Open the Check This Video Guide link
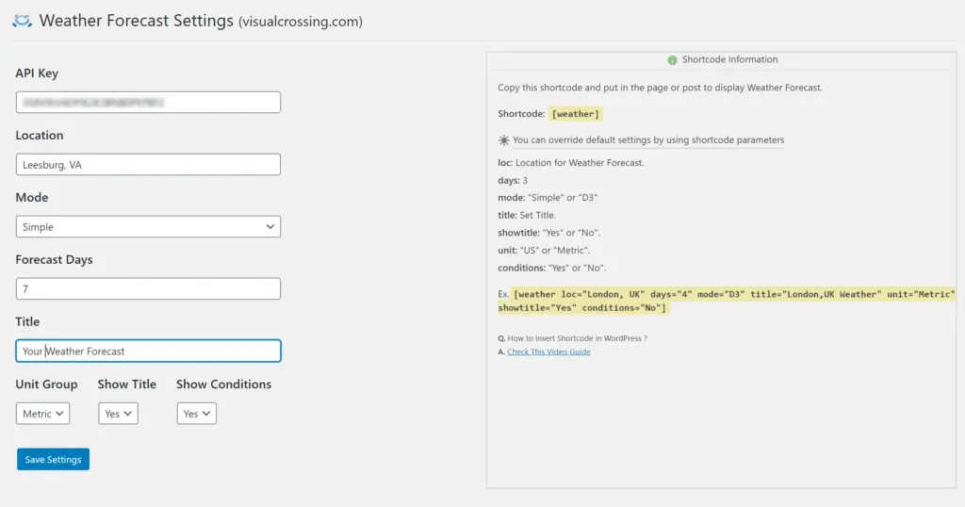 point(548,352)
